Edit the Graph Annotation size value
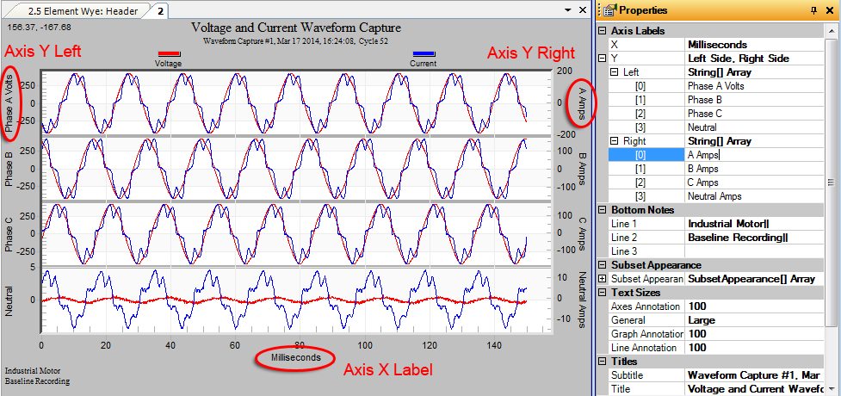The image size is (841, 396). point(754,334)
